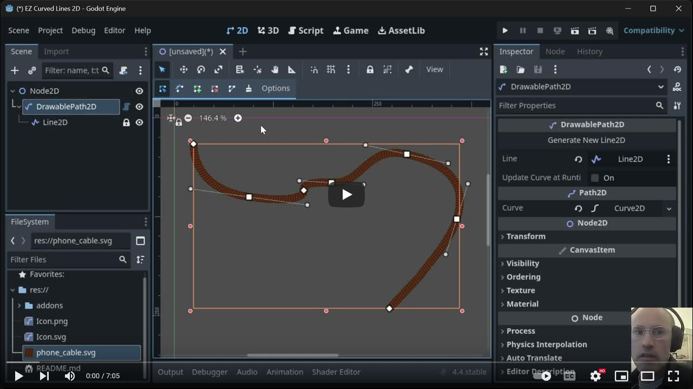Add a new child node plus icon
This screenshot has height=389, width=693.
[15, 70]
